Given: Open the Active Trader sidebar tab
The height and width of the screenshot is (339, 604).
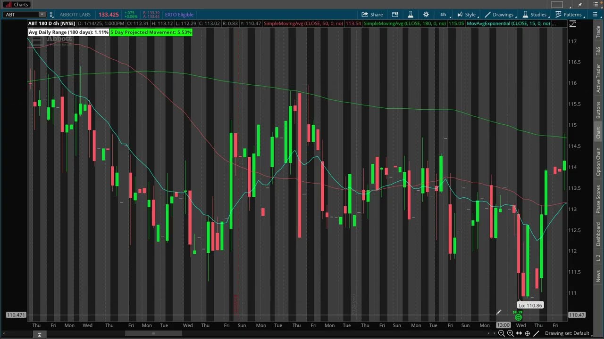Looking at the screenshot, I should point(598,78).
